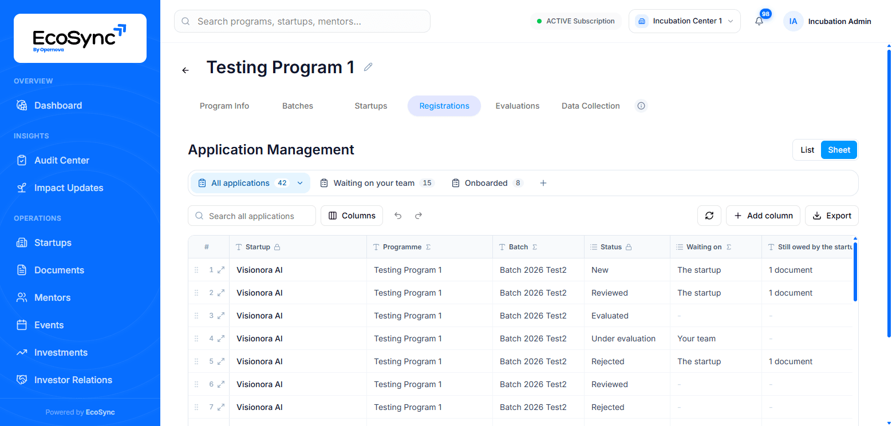
Task: Open the Incubation Center 1 dropdown
Action: (x=685, y=21)
